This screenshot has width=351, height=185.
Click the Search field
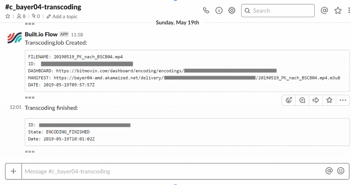click(x=278, y=11)
